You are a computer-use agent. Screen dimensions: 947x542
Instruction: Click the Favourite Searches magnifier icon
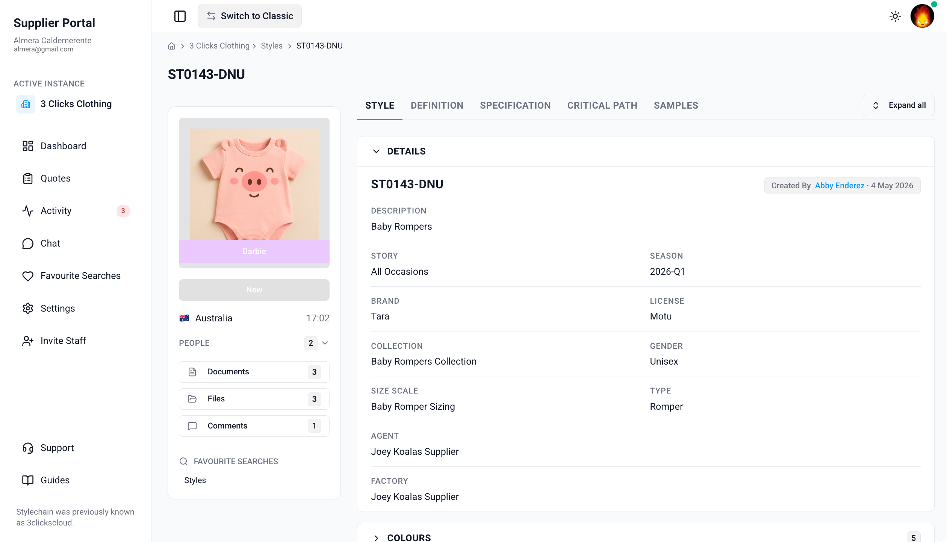[183, 461]
